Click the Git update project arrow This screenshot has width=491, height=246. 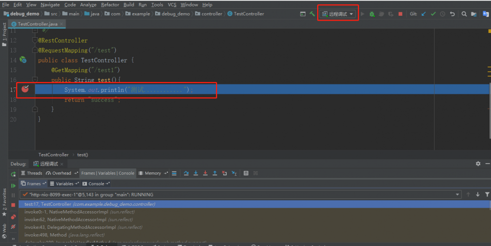coord(424,14)
